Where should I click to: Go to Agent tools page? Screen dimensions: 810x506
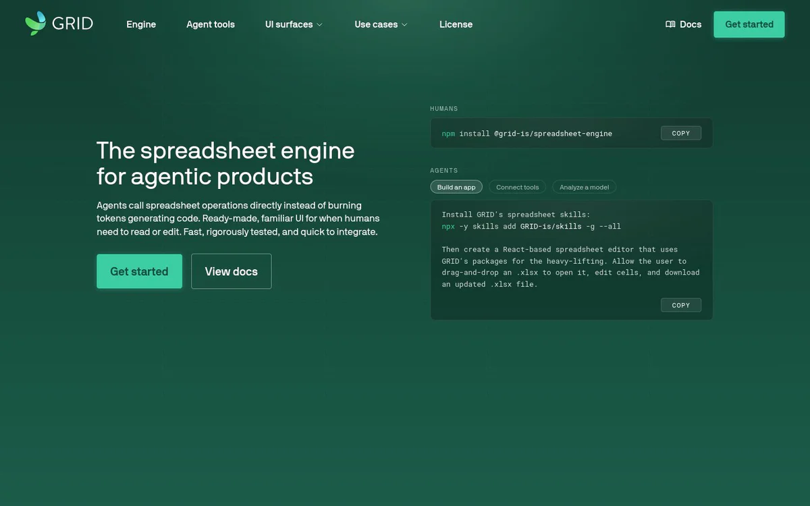211,24
